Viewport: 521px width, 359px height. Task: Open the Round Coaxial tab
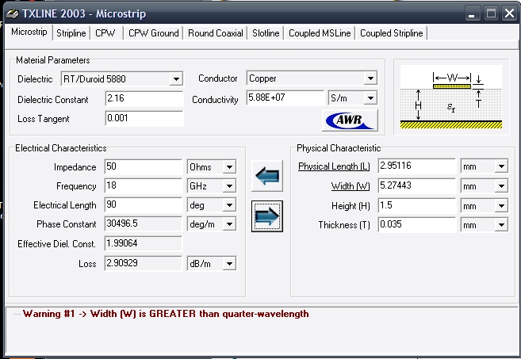pyautogui.click(x=216, y=33)
